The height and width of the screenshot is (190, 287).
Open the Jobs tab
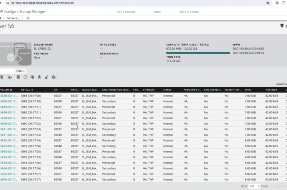157,12
